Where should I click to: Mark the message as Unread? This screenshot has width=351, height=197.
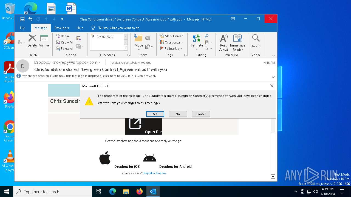(x=172, y=36)
